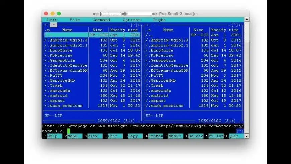Screen dimensions: 291x164
Task: Open the Options menu
Action: [x=131, y=20]
